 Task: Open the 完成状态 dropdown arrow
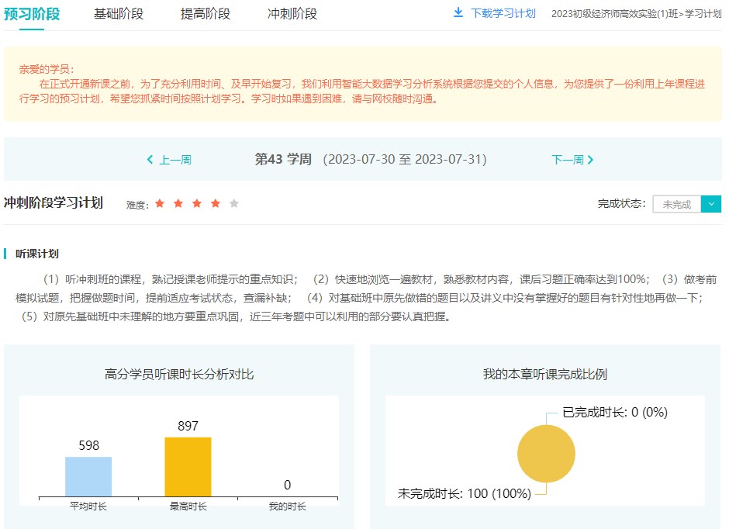[711, 204]
